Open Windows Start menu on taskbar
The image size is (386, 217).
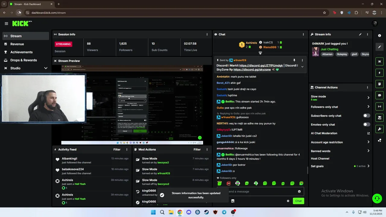[153, 212]
